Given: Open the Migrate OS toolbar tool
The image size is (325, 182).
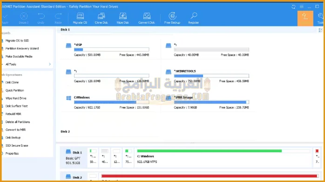Looking at the screenshot, I should coord(80,18).
